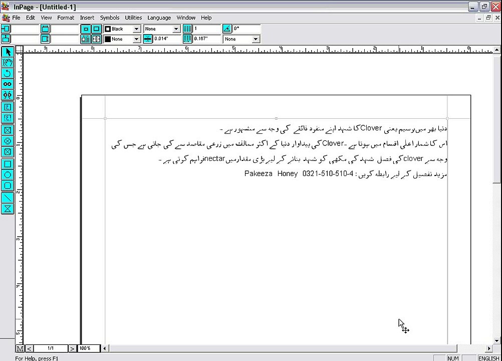Click the rotation angle icon beside 0°
The image size is (502, 361).
click(x=227, y=29)
